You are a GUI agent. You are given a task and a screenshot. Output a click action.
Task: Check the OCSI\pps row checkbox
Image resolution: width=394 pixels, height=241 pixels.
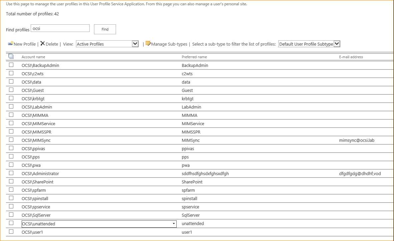(x=11, y=156)
